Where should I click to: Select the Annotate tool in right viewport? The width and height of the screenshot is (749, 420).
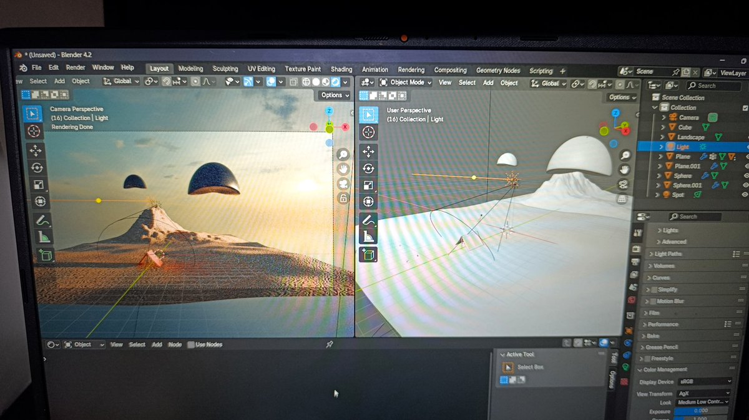click(x=368, y=220)
